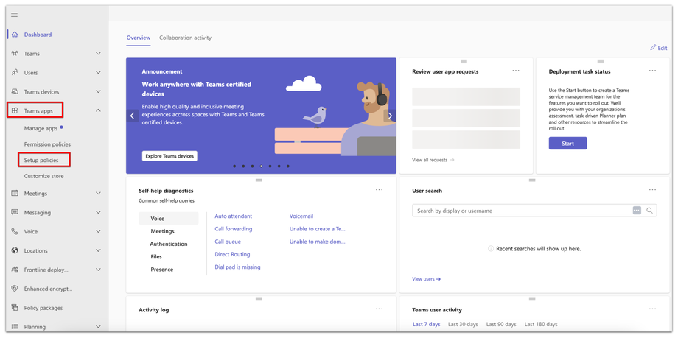Click the search magnifier in User search
This screenshot has width=678, height=338.
[x=649, y=211]
